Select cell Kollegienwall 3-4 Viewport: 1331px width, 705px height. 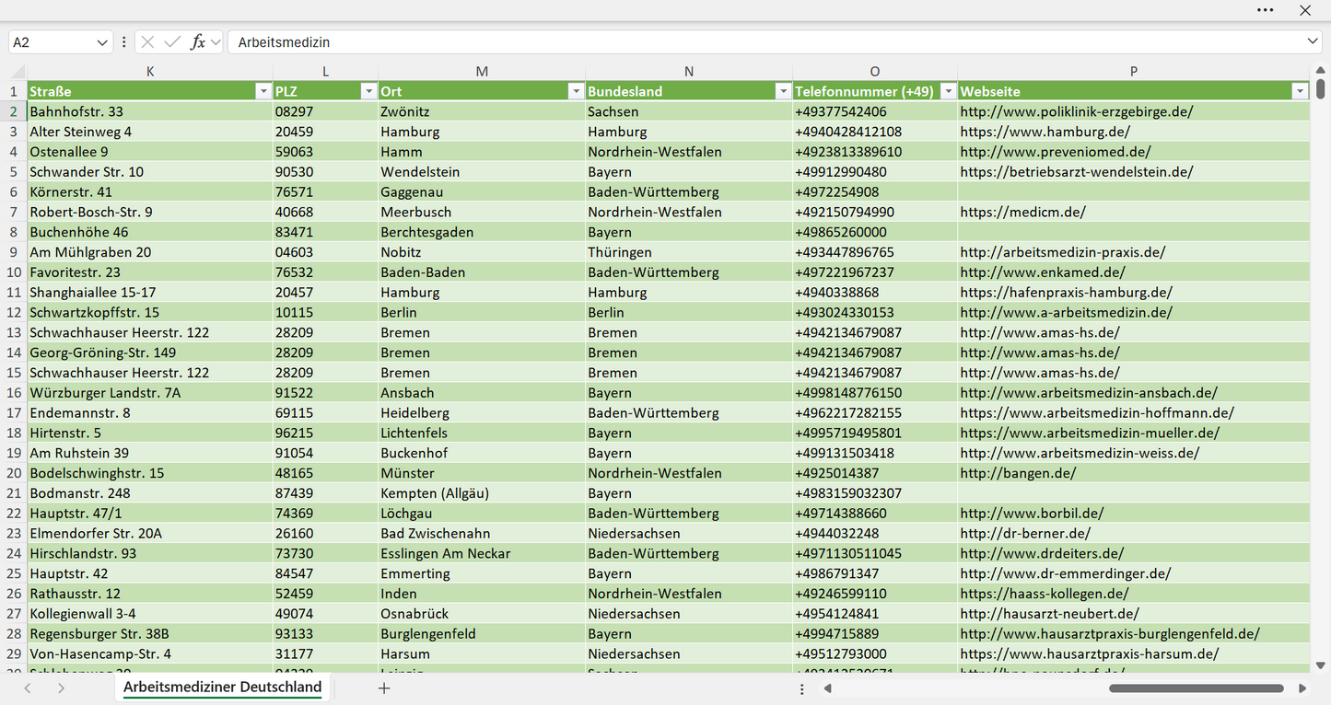[150, 614]
